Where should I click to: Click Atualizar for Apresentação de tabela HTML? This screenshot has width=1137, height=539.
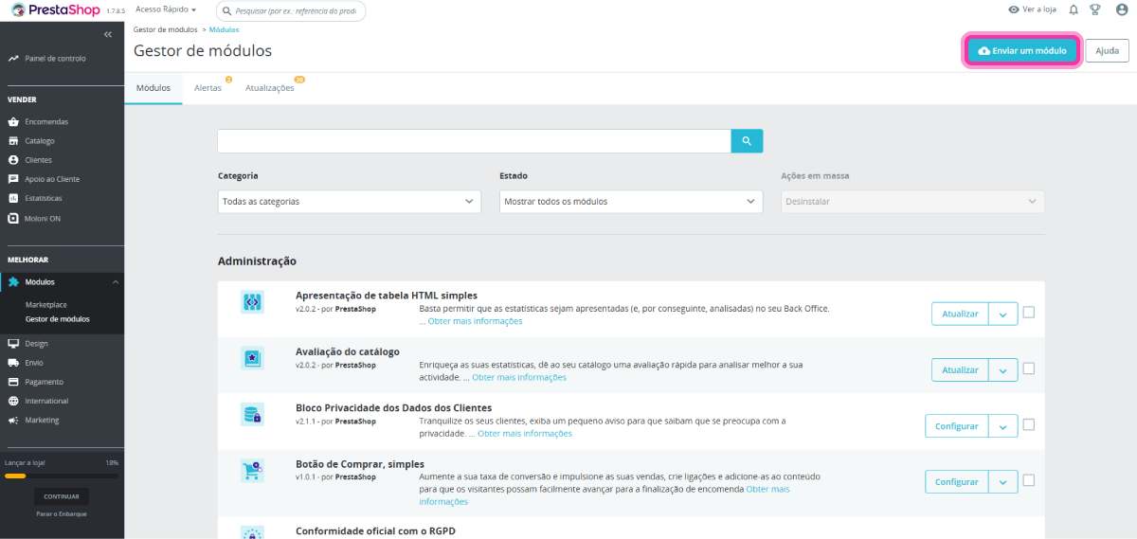pos(960,314)
